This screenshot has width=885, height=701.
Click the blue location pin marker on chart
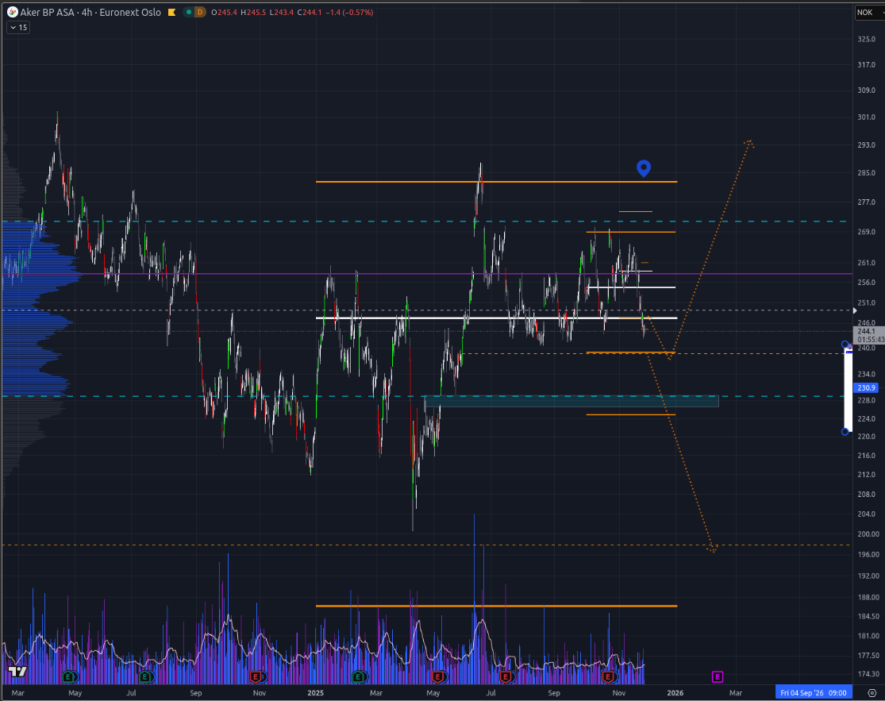point(644,168)
